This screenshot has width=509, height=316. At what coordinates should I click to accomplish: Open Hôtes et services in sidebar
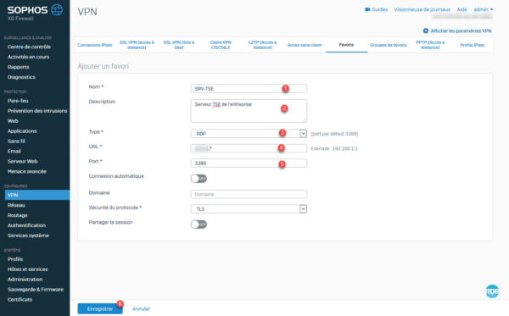click(x=28, y=269)
